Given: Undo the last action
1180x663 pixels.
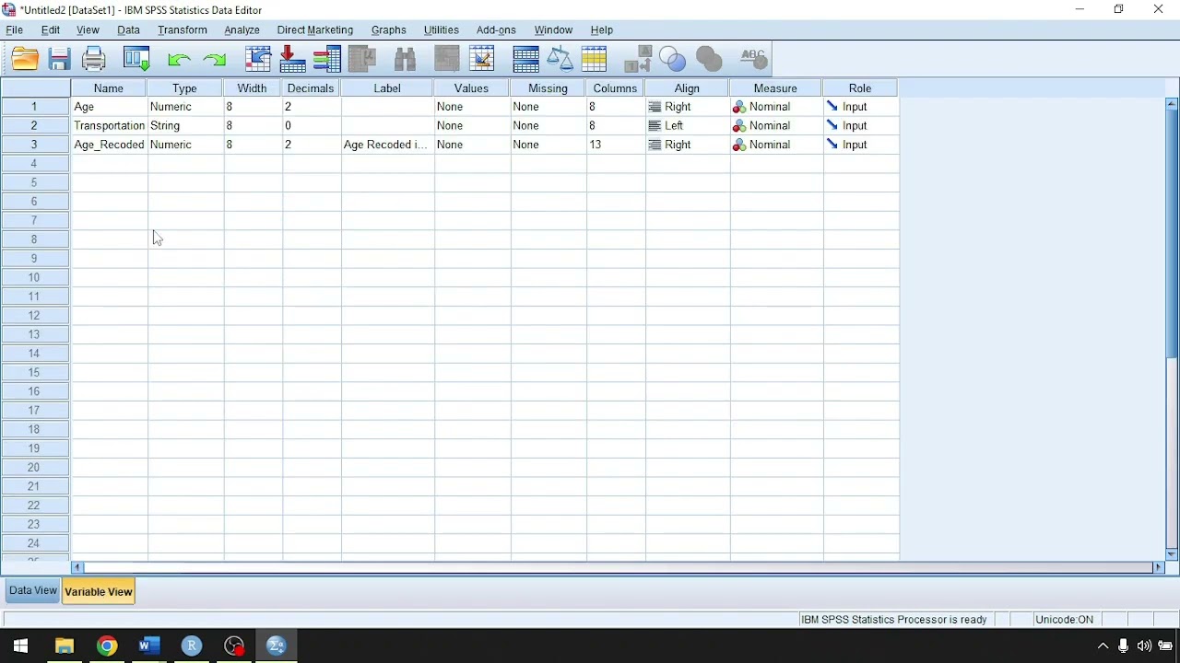Looking at the screenshot, I should [x=179, y=60].
